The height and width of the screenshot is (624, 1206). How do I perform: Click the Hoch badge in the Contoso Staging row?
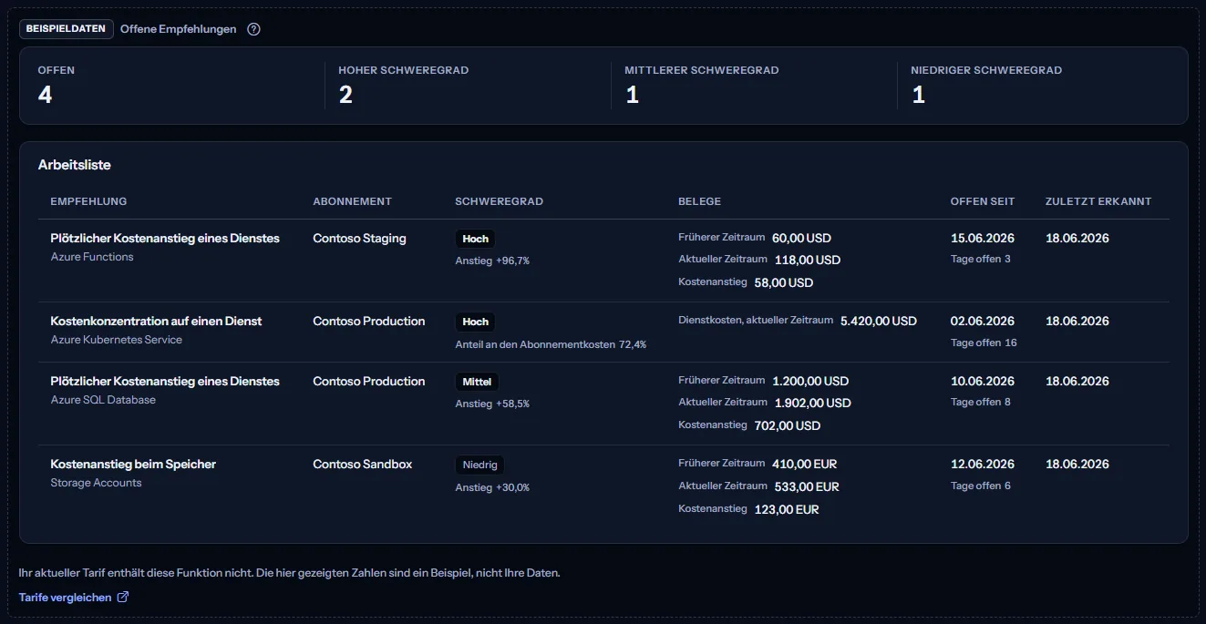(x=475, y=239)
